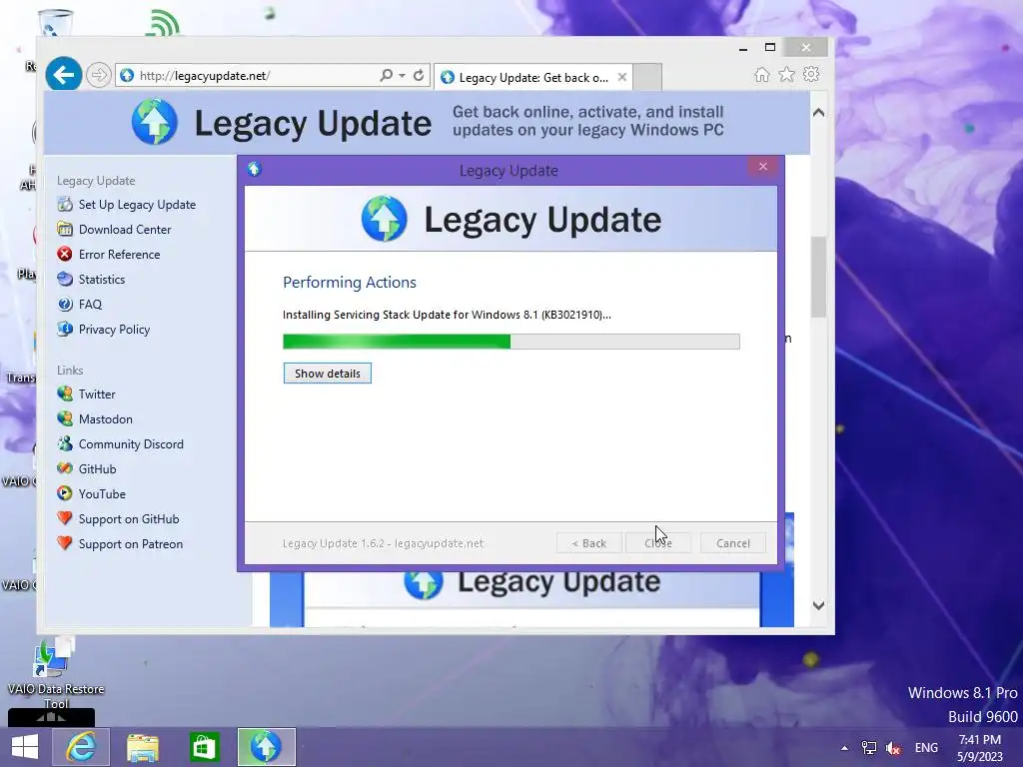Click the Mastodon globe icon
Image resolution: width=1023 pixels, height=767 pixels.
[x=65, y=418]
